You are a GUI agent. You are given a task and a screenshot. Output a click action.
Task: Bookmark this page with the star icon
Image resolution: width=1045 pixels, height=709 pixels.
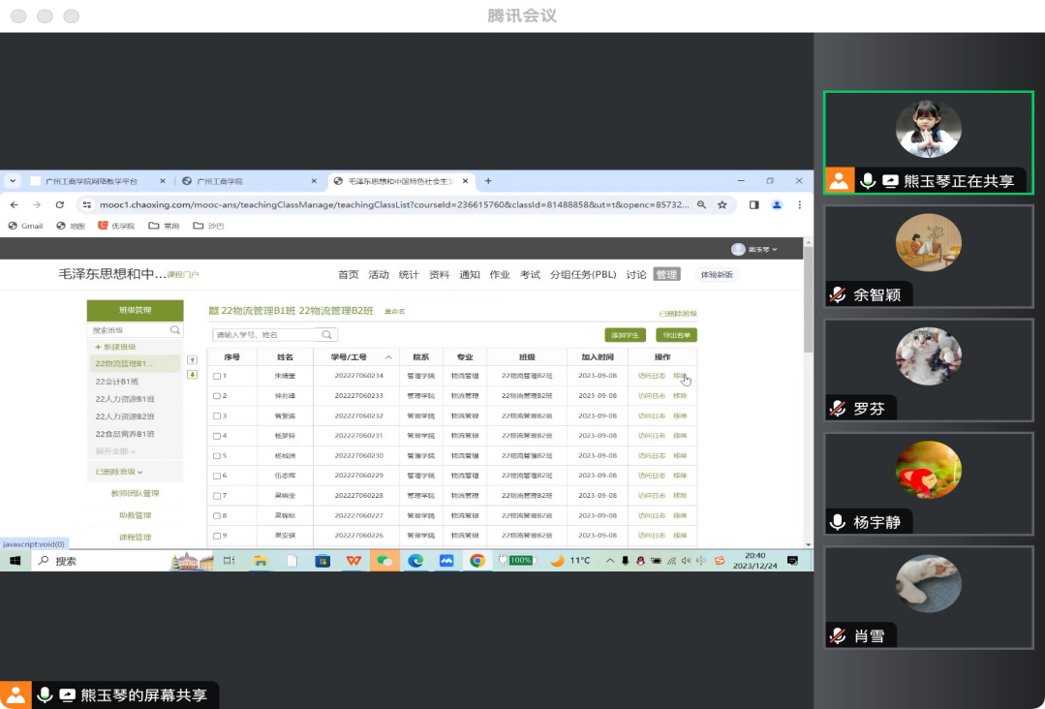[x=722, y=205]
